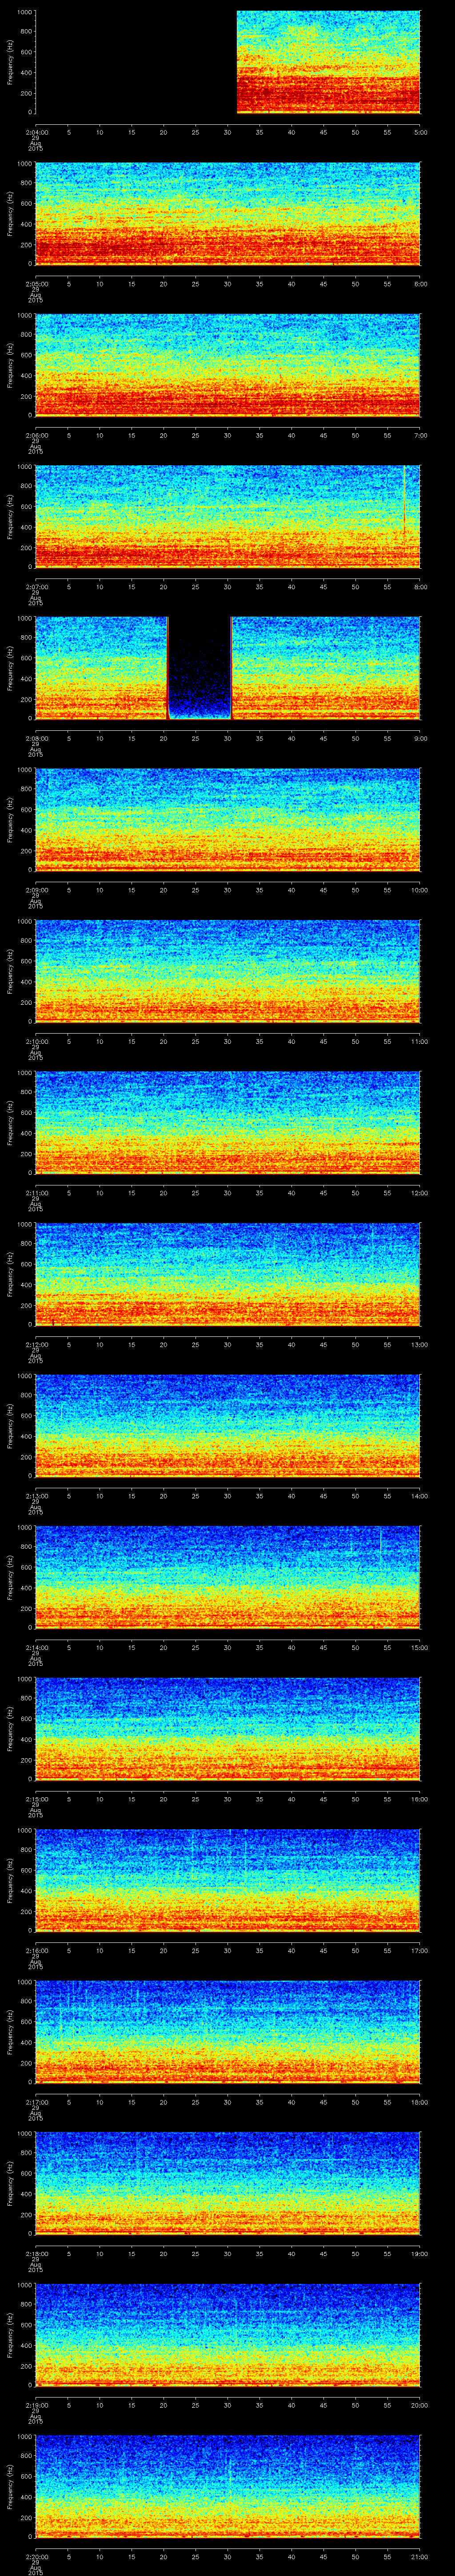Click the '17:00' end time label

pos(420,1950)
